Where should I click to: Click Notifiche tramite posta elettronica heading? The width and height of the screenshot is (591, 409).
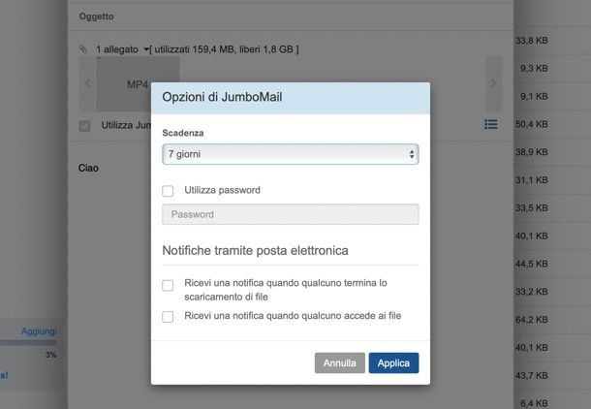255,250
